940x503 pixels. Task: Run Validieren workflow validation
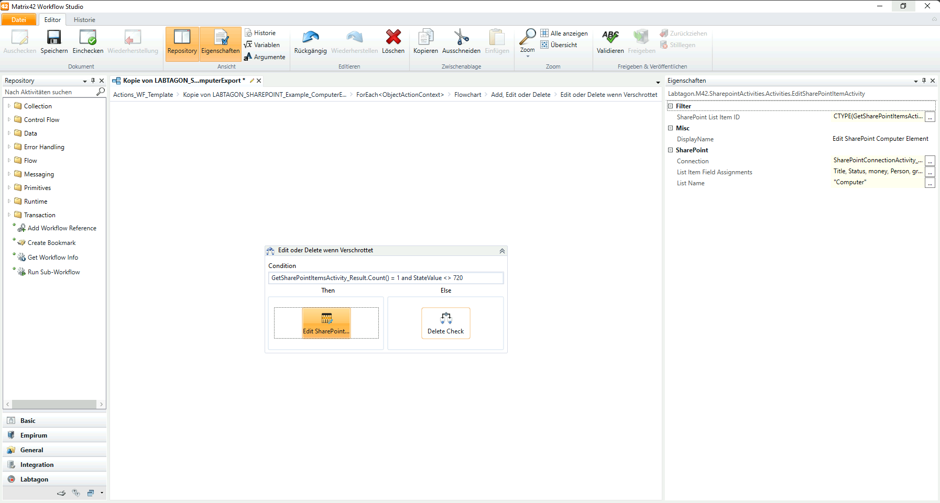point(610,41)
